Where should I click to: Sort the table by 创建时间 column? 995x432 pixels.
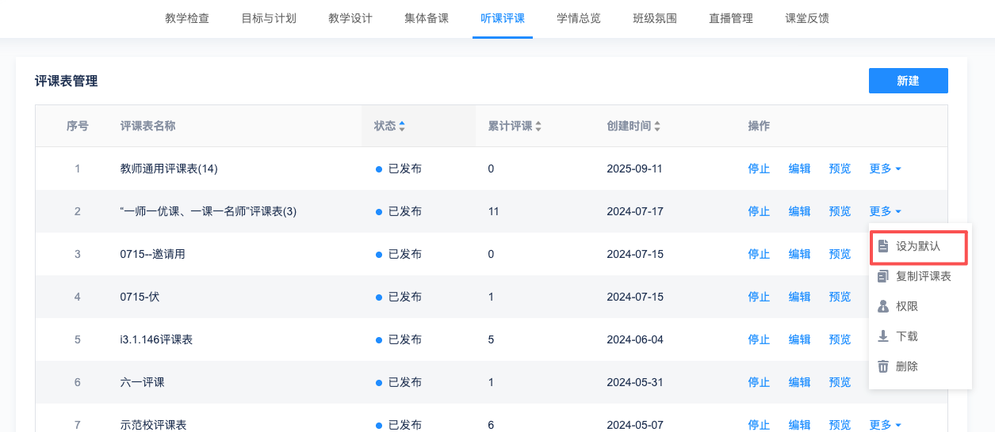click(x=657, y=126)
